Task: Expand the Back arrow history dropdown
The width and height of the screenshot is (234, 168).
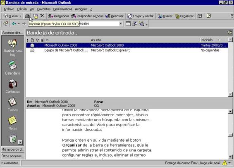Action: pos(19,23)
